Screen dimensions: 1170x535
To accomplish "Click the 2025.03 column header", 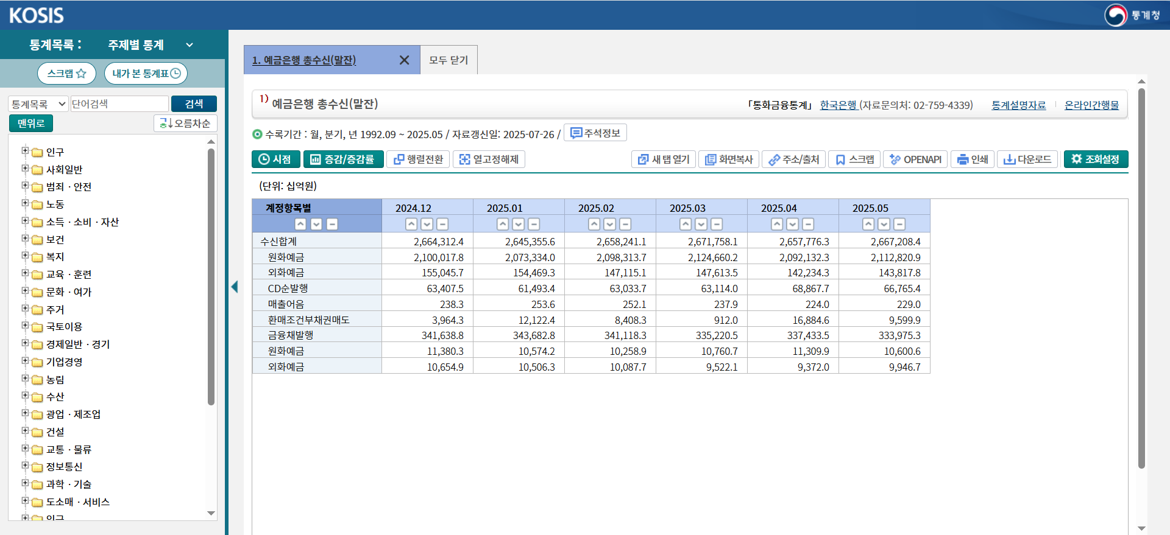I will click(687, 208).
